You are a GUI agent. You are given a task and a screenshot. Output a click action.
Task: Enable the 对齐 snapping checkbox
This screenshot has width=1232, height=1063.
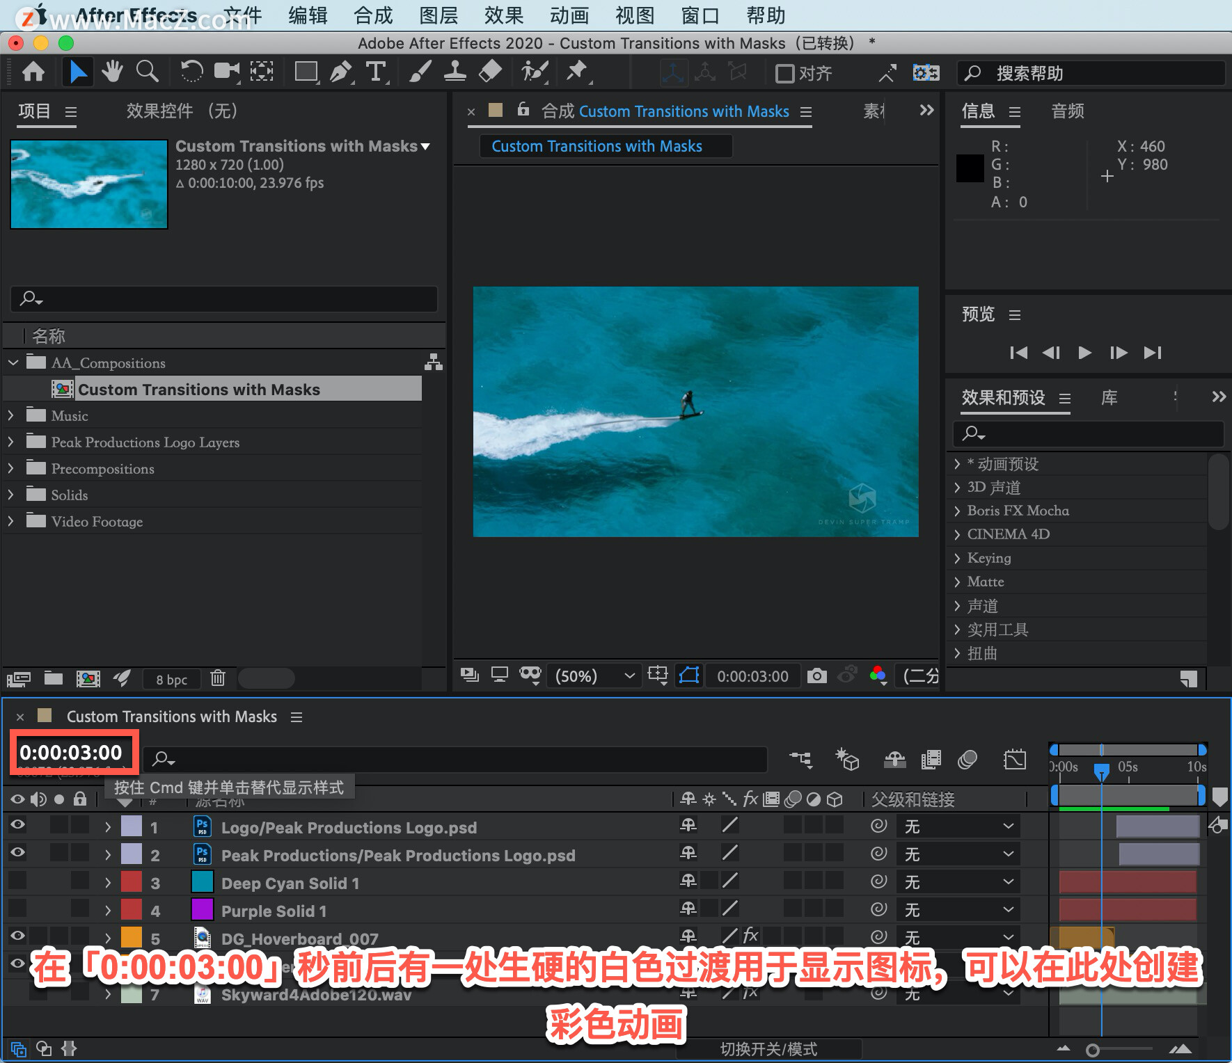tap(784, 73)
